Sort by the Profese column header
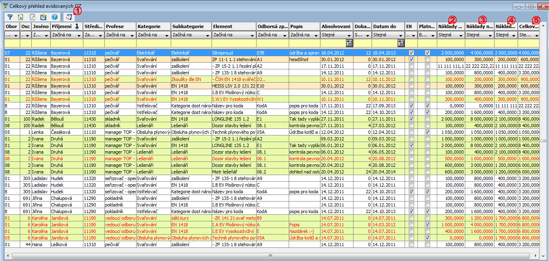The height and width of the screenshot is (261, 549). coord(120,26)
